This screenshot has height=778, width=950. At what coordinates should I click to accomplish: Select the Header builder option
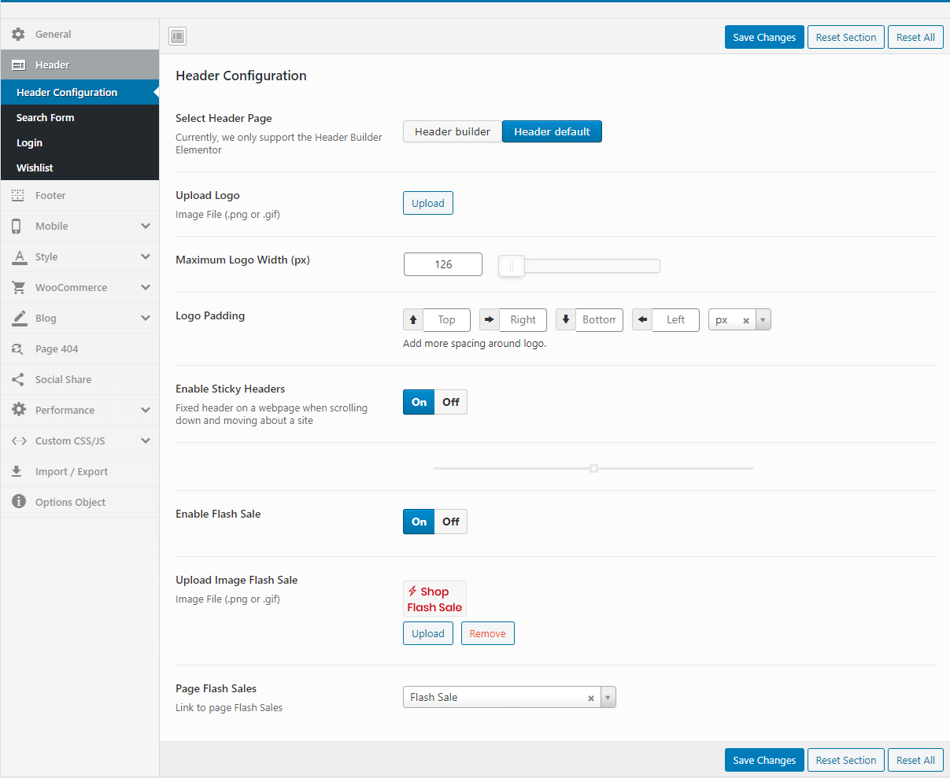[453, 131]
